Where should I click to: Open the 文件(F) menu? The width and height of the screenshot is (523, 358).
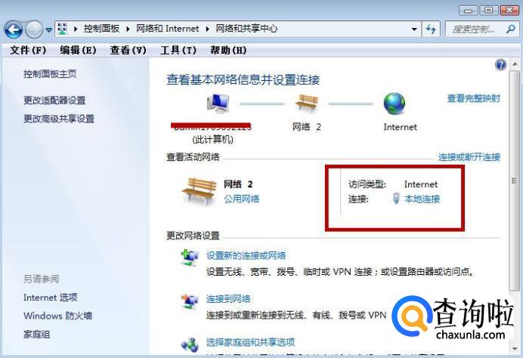click(x=28, y=50)
